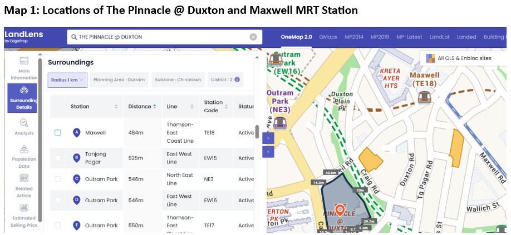Click the orange site polygon near Maxwell Rd

tap(456, 148)
